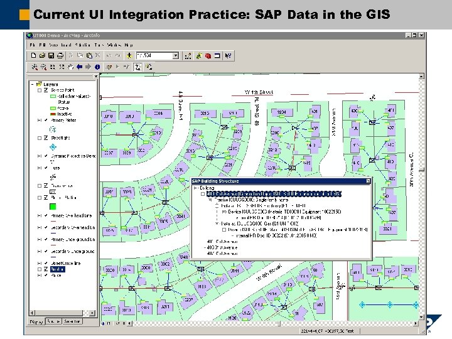Open the red ArcToolbox icon
This screenshot has height=339, width=452.
[x=208, y=56]
